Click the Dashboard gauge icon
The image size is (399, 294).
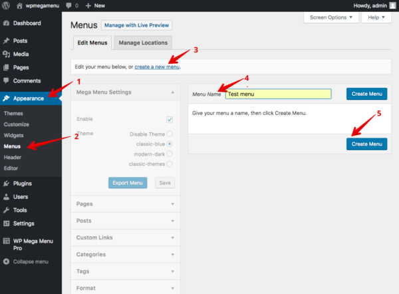click(x=7, y=23)
